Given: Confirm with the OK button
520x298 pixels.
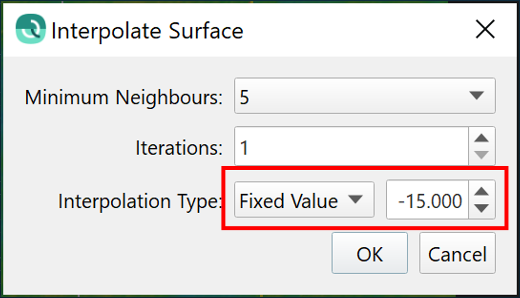Looking at the screenshot, I should [369, 254].
